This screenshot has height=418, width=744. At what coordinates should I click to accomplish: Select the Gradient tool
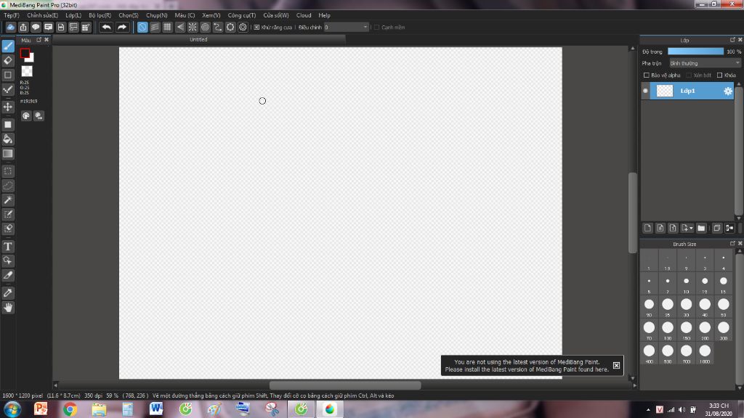pos(8,154)
